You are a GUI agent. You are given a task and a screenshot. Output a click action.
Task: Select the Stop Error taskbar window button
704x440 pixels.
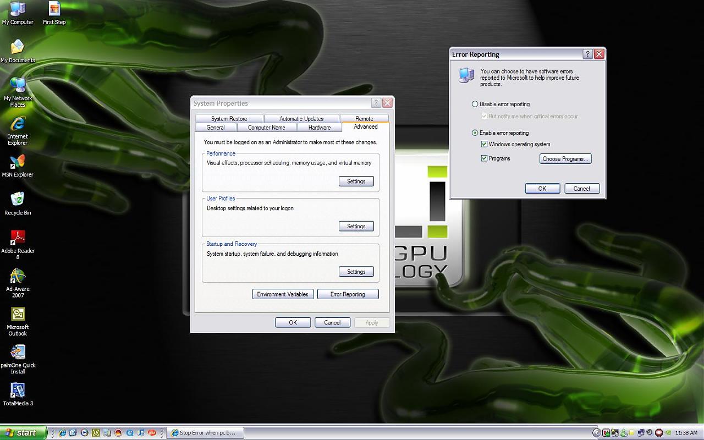pos(204,433)
